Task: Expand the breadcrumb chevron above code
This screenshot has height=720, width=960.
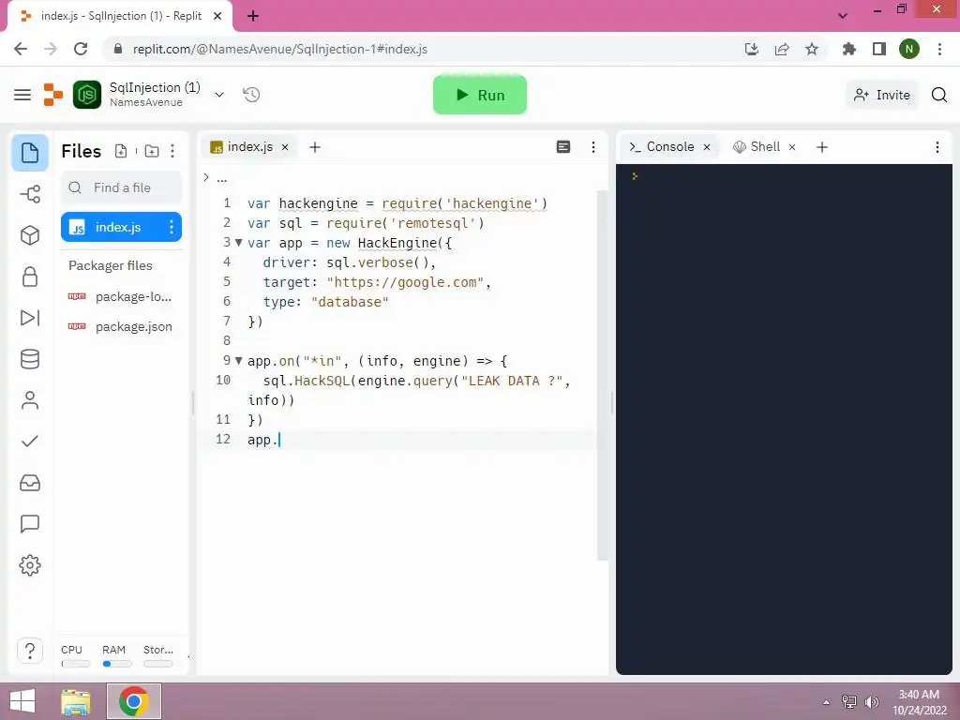Action: tap(206, 177)
